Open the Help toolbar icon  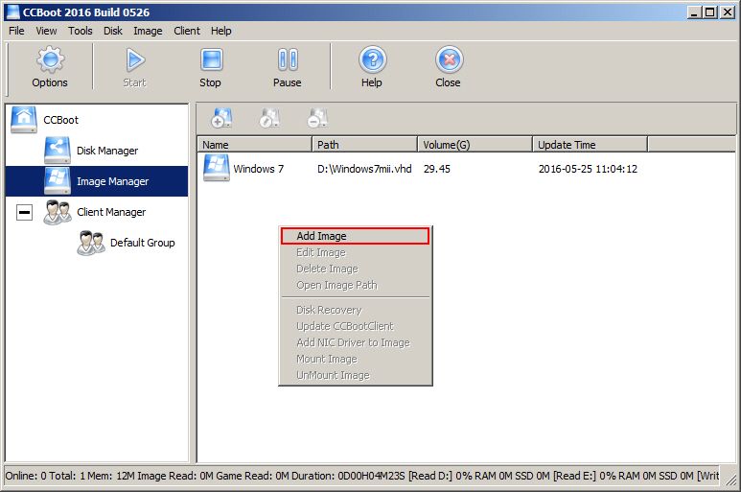[x=372, y=59]
